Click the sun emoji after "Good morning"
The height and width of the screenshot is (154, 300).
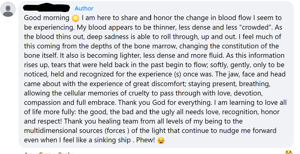(76, 17)
